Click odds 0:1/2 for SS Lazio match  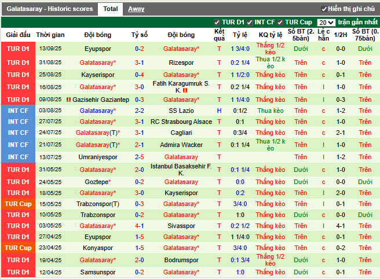pyautogui.click(x=240, y=111)
